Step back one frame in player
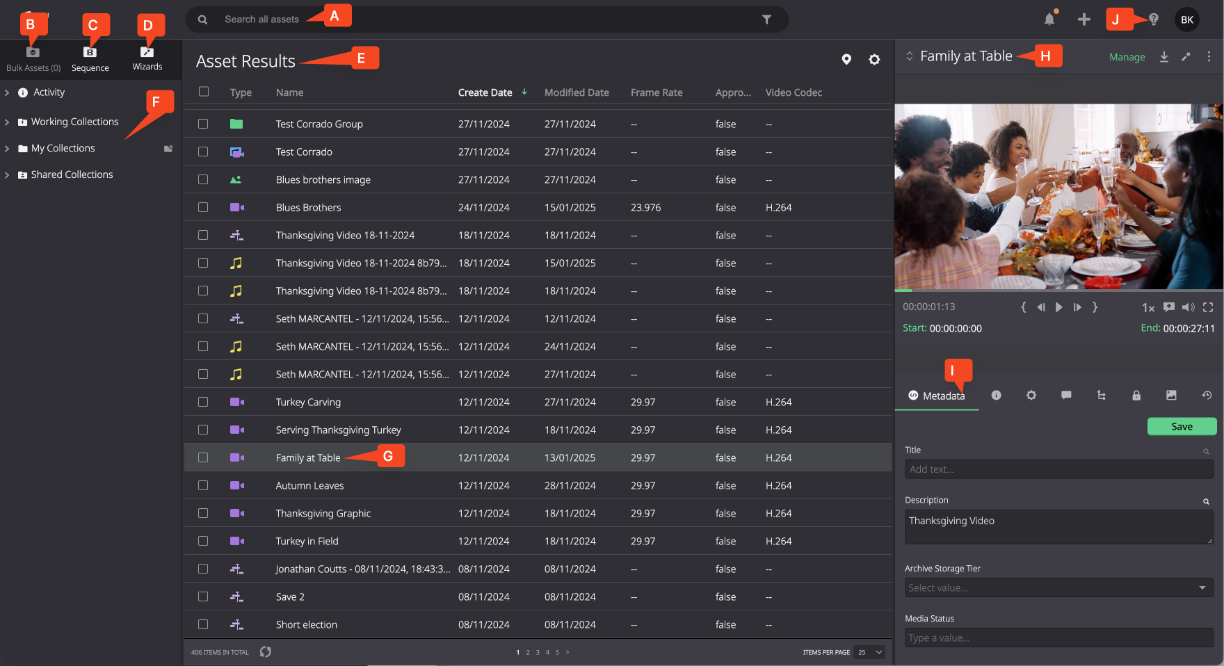 pos(1040,307)
